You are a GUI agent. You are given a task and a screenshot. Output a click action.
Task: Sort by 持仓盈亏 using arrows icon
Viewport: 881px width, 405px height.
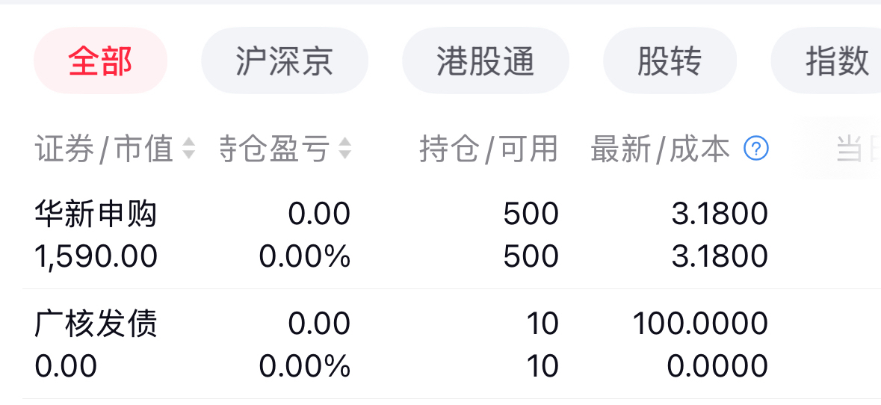tap(344, 149)
